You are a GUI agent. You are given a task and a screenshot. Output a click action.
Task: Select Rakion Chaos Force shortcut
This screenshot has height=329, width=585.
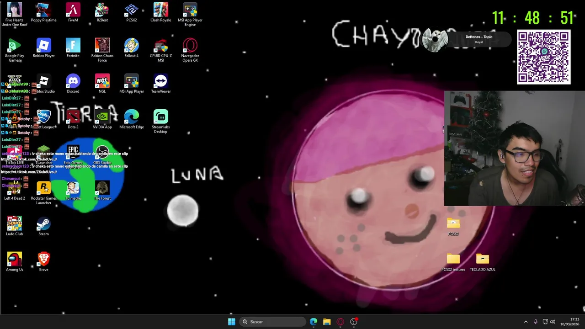coord(102,50)
